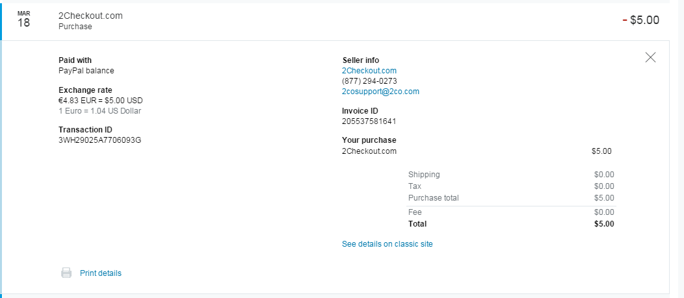See details on classic site
Viewport: 684px width, 298px height.
pos(387,244)
